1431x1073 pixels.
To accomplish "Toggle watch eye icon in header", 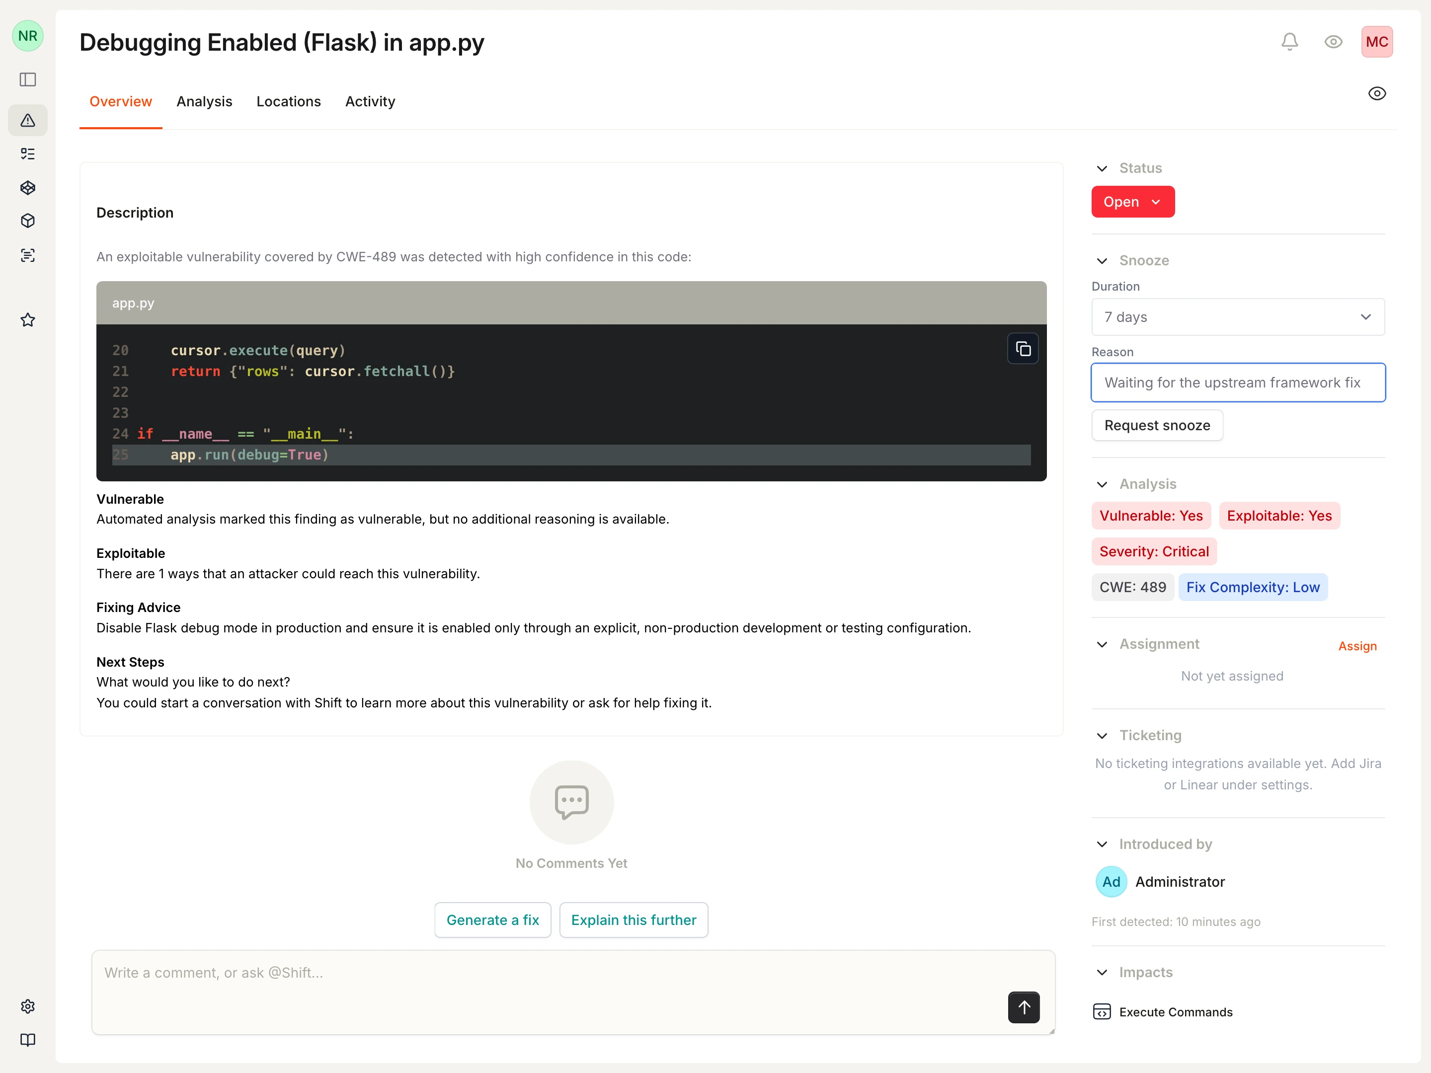I will pyautogui.click(x=1333, y=42).
